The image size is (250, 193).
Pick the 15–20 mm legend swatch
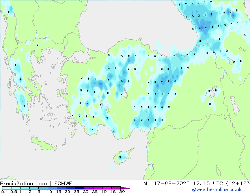point(62,188)
